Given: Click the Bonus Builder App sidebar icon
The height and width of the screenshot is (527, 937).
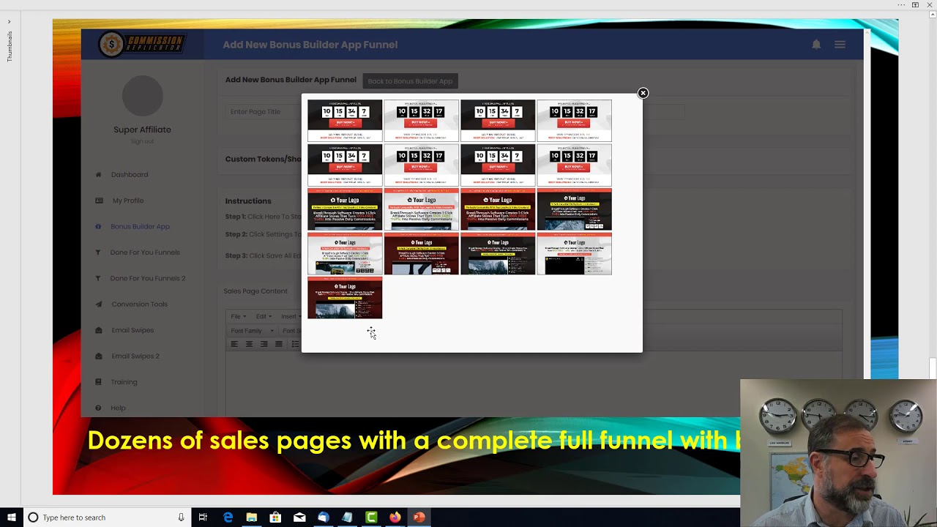Looking at the screenshot, I should tap(98, 227).
